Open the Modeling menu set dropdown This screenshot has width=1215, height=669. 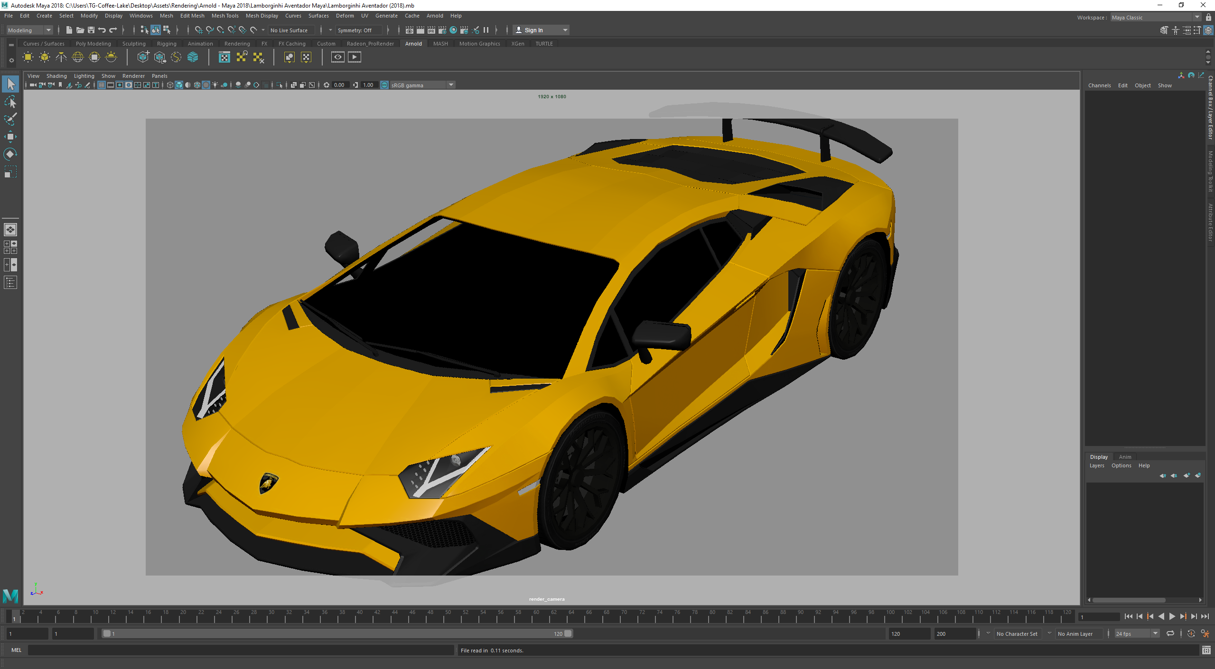(29, 30)
